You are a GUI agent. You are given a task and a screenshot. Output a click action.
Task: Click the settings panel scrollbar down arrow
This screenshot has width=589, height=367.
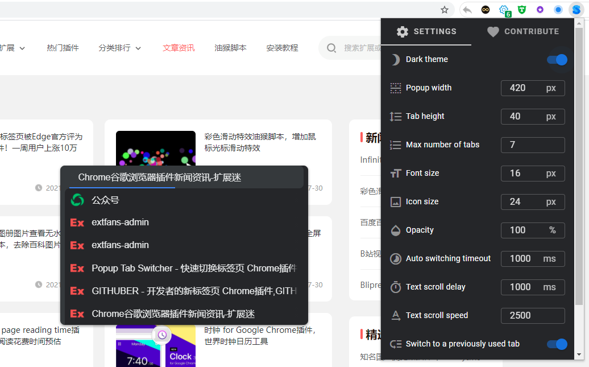click(x=579, y=354)
